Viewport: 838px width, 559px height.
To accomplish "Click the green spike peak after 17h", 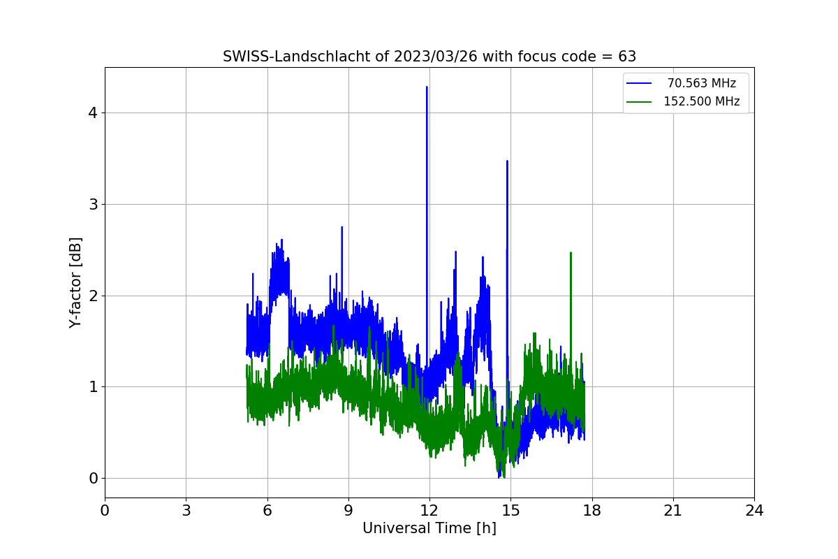I will pyautogui.click(x=571, y=253).
